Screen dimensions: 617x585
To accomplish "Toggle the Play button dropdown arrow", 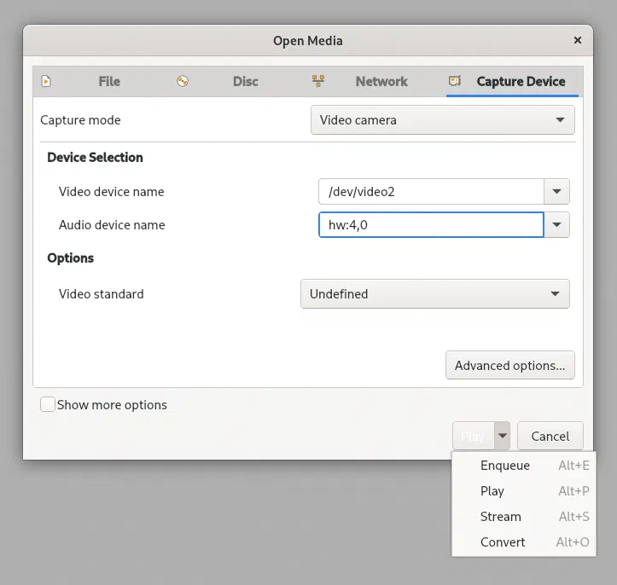I will click(502, 436).
